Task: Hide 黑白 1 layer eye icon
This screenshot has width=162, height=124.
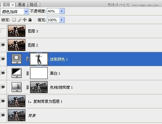Action: coord(3,73)
